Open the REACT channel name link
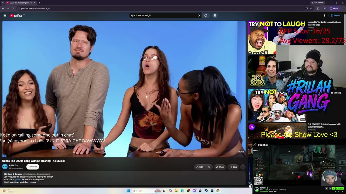This screenshot has width=346, height=194. 12,165
